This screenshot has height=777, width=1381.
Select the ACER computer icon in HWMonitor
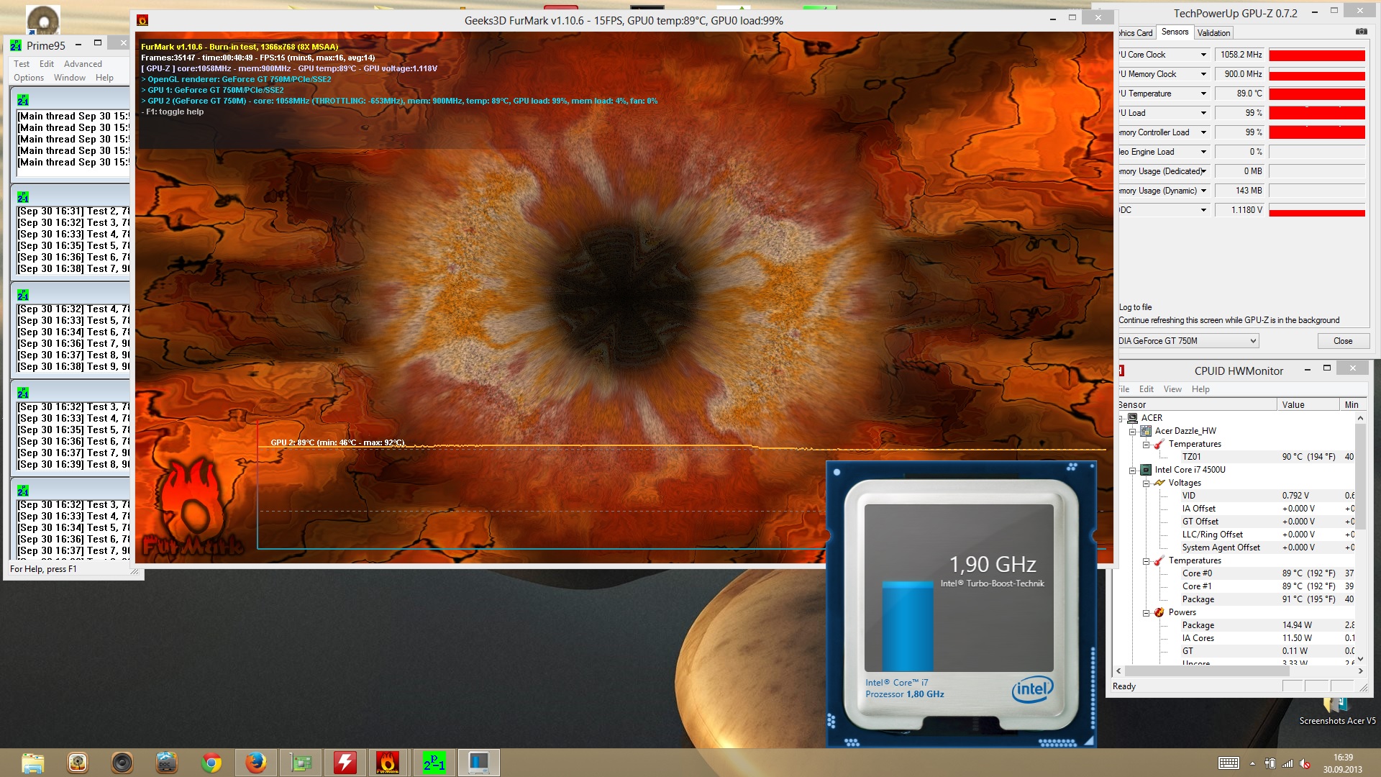click(x=1133, y=418)
